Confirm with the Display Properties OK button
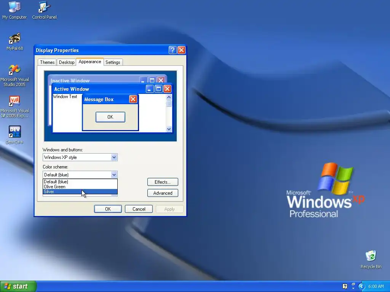Viewport: 390px width, 292px height. [108, 209]
